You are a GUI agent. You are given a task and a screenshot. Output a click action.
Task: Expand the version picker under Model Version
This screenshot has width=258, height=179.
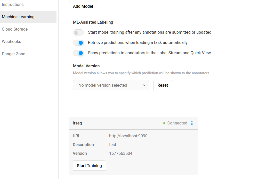tap(111, 85)
